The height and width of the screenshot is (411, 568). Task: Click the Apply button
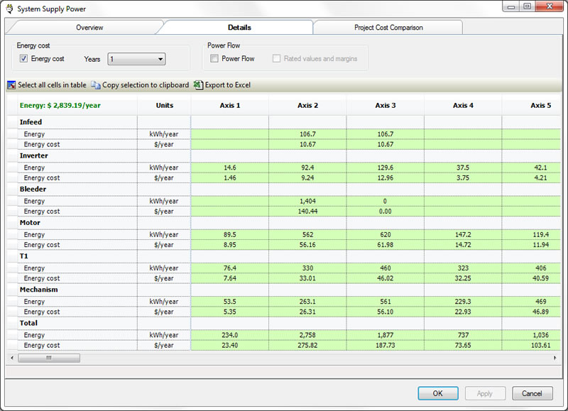click(485, 393)
